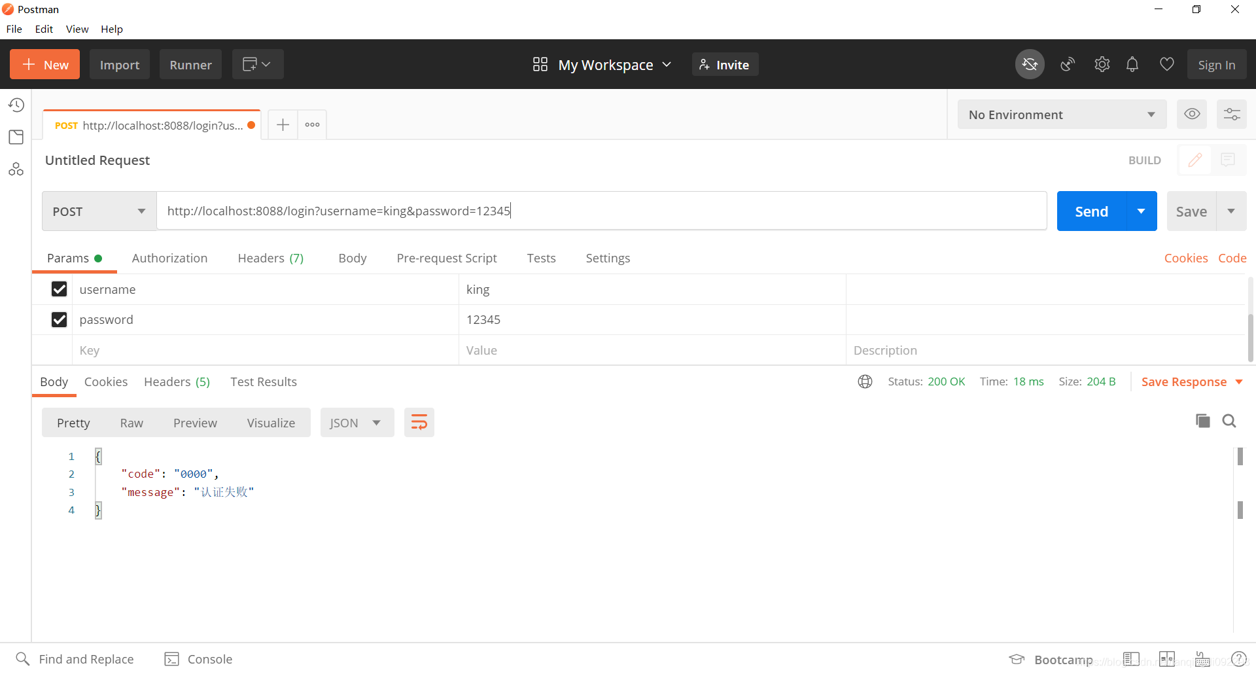Open the Collections sidebar icon
Screen dimensions: 1256x674
pyautogui.click(x=16, y=137)
